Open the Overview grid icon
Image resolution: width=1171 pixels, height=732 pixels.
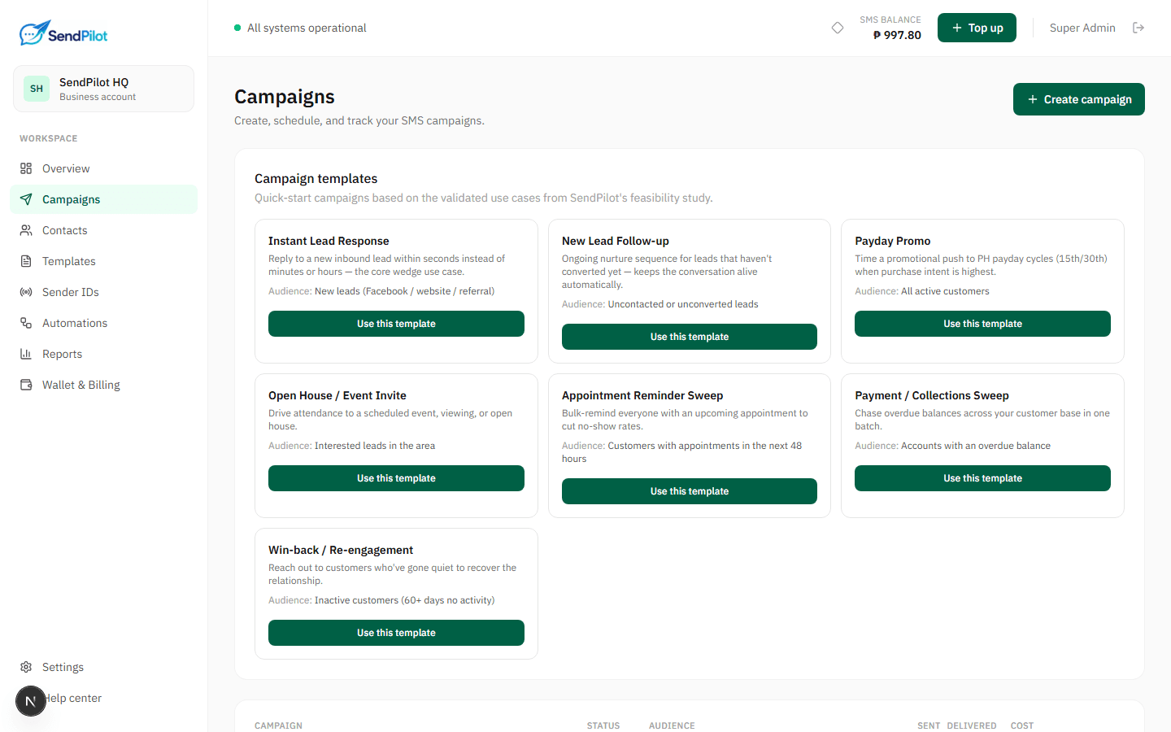pos(26,168)
